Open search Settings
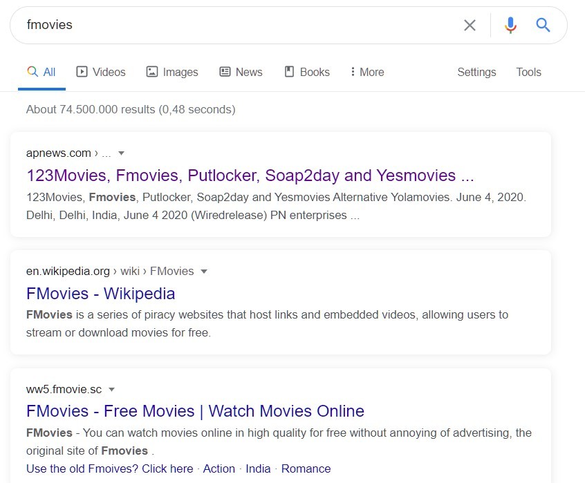This screenshot has width=585, height=483. [476, 72]
